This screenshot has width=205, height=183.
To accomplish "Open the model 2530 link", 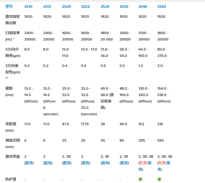I will point(124,7).
